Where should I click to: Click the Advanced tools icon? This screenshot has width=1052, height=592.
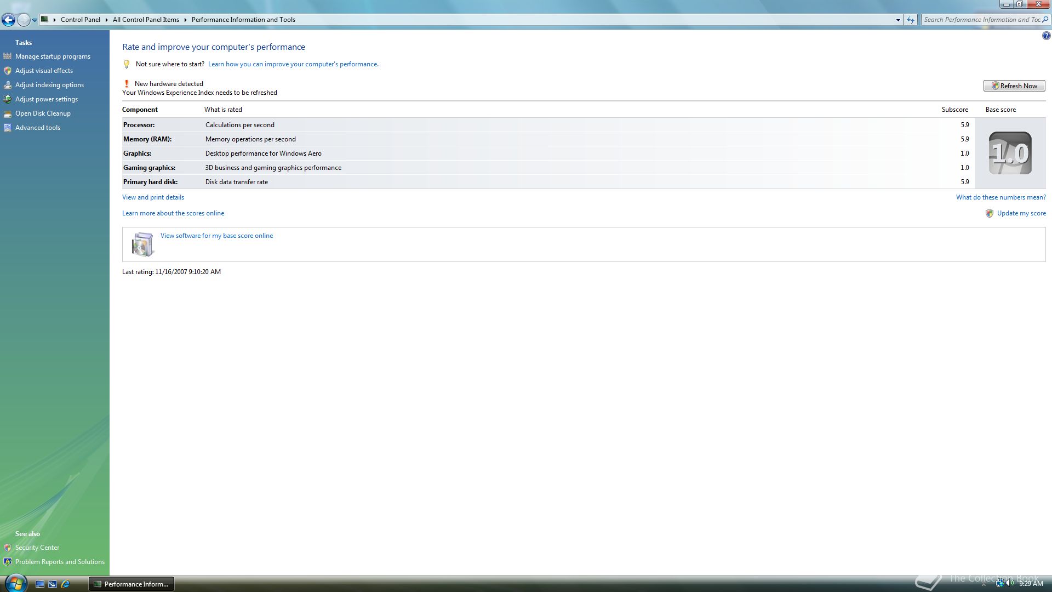pos(8,128)
